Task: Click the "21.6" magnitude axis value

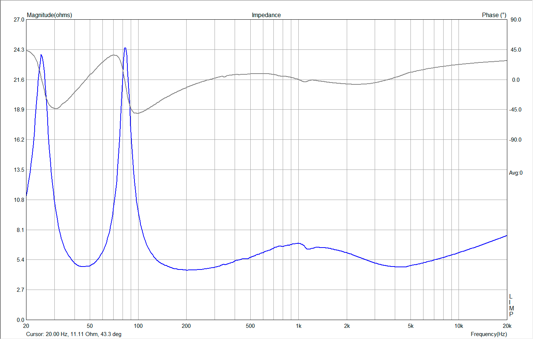Action: point(19,80)
